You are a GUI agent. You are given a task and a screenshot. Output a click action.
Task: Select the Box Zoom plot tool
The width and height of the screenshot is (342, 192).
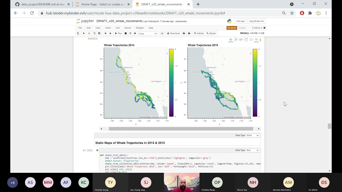click(x=236, y=39)
